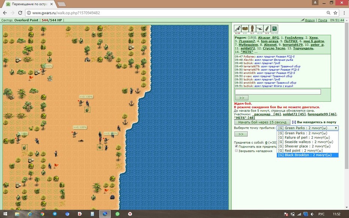Collapse the 'Выберите точку прибытия' dropdown
The width and height of the screenshot is (349, 218).
point(308,128)
